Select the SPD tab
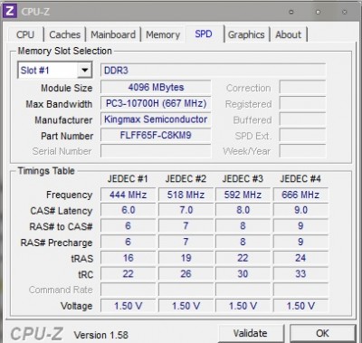The width and height of the screenshot is (362, 343). click(204, 33)
